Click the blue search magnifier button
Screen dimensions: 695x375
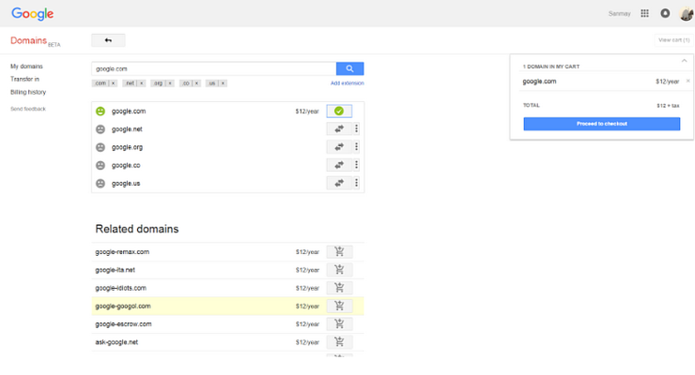tap(349, 68)
